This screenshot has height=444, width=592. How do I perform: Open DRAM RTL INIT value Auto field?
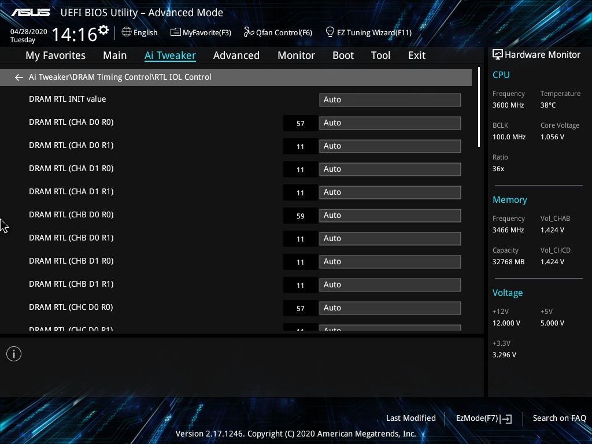[390, 99]
